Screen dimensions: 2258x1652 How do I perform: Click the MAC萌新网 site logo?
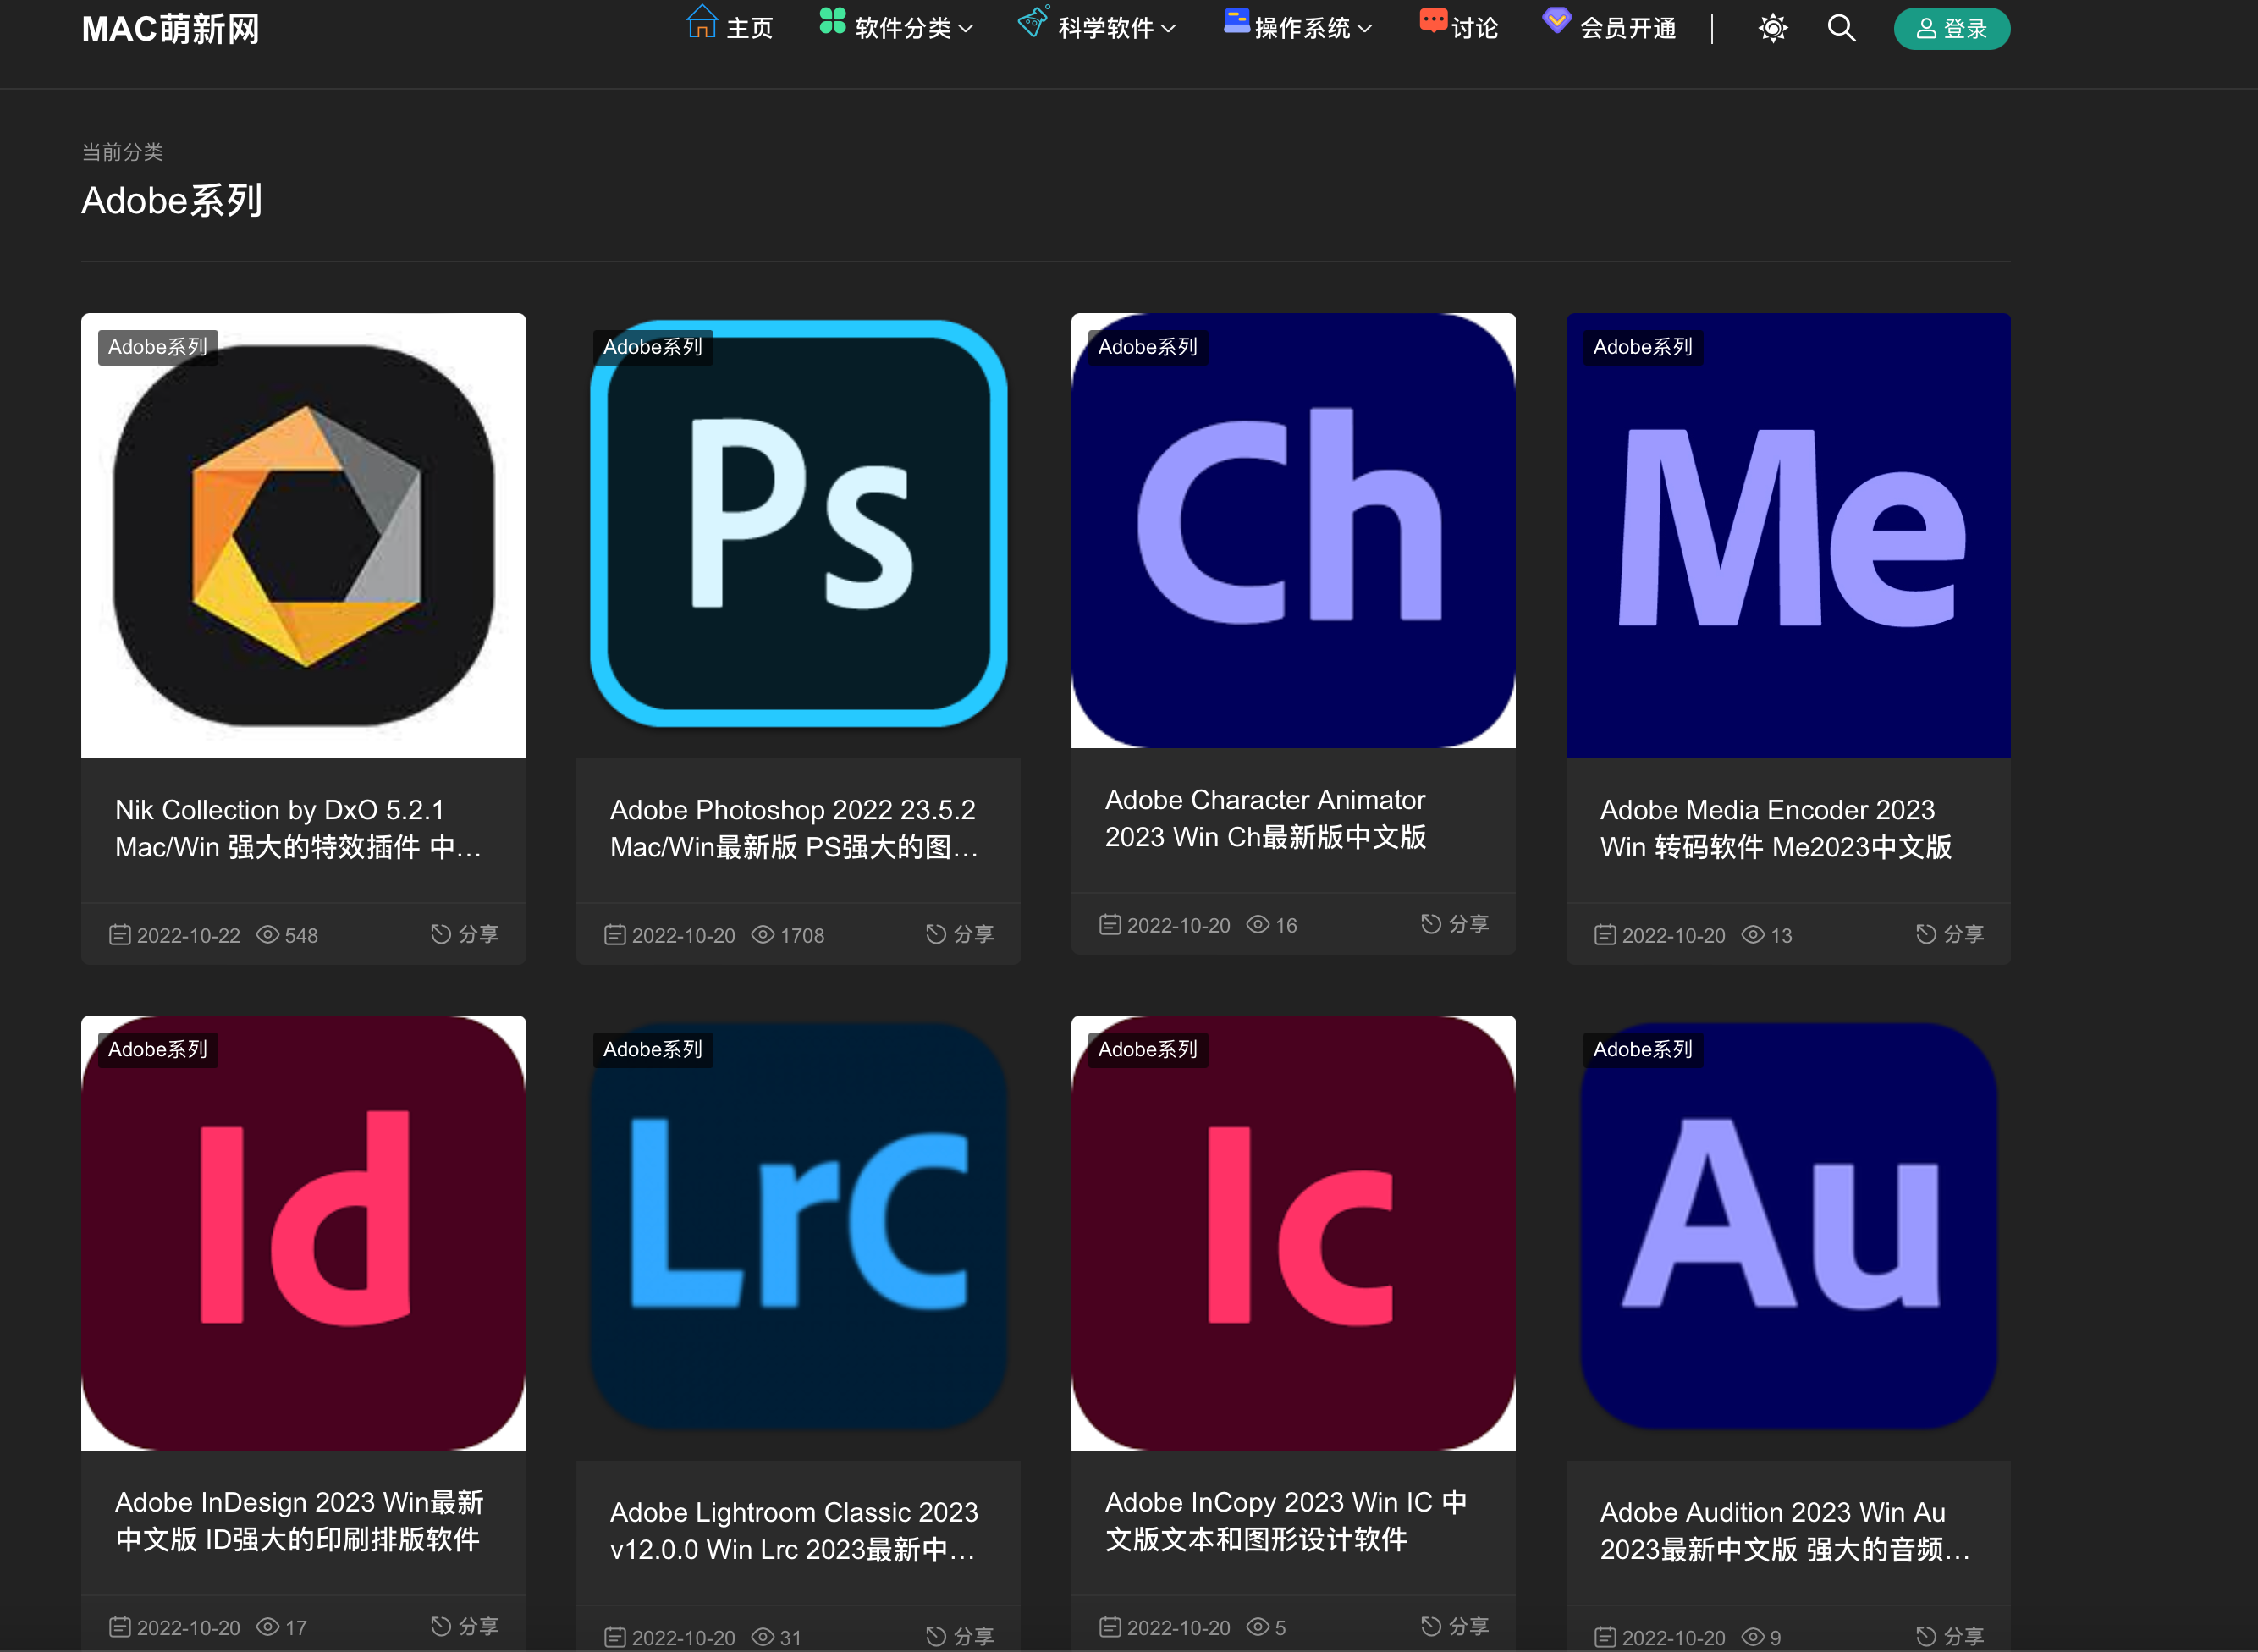pos(171,29)
